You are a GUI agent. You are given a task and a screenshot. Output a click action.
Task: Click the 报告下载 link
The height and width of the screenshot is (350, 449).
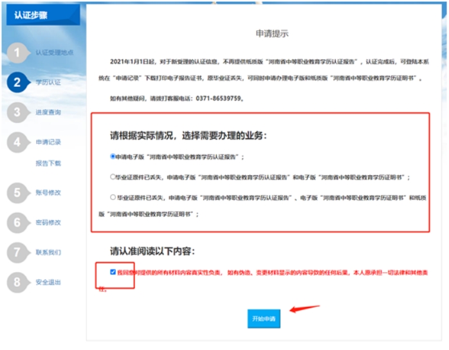(48, 163)
